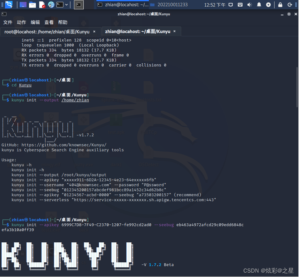This screenshot has width=299, height=277.
Task: Open the keyboard tray icon
Action: (240, 5)
